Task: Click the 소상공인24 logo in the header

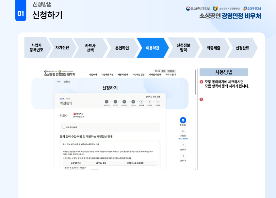Action: point(252,9)
